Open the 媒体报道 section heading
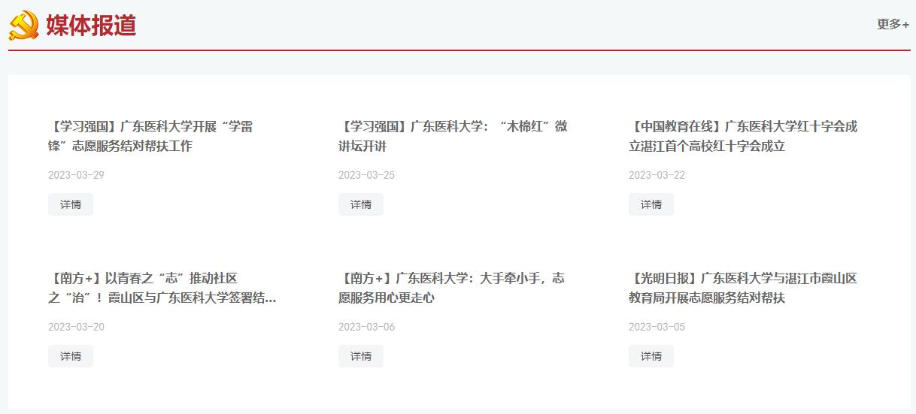This screenshot has height=414, width=916. (91, 25)
